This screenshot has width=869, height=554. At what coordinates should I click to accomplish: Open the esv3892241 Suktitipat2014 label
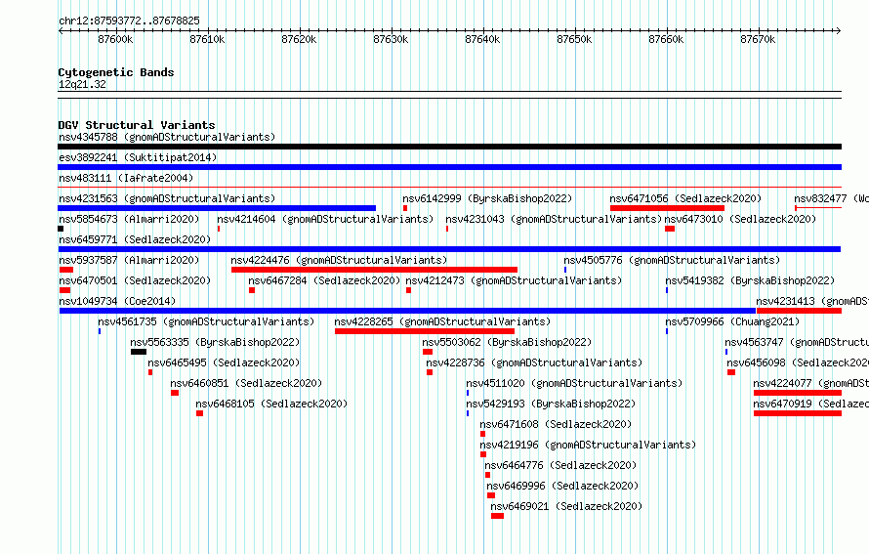point(138,157)
